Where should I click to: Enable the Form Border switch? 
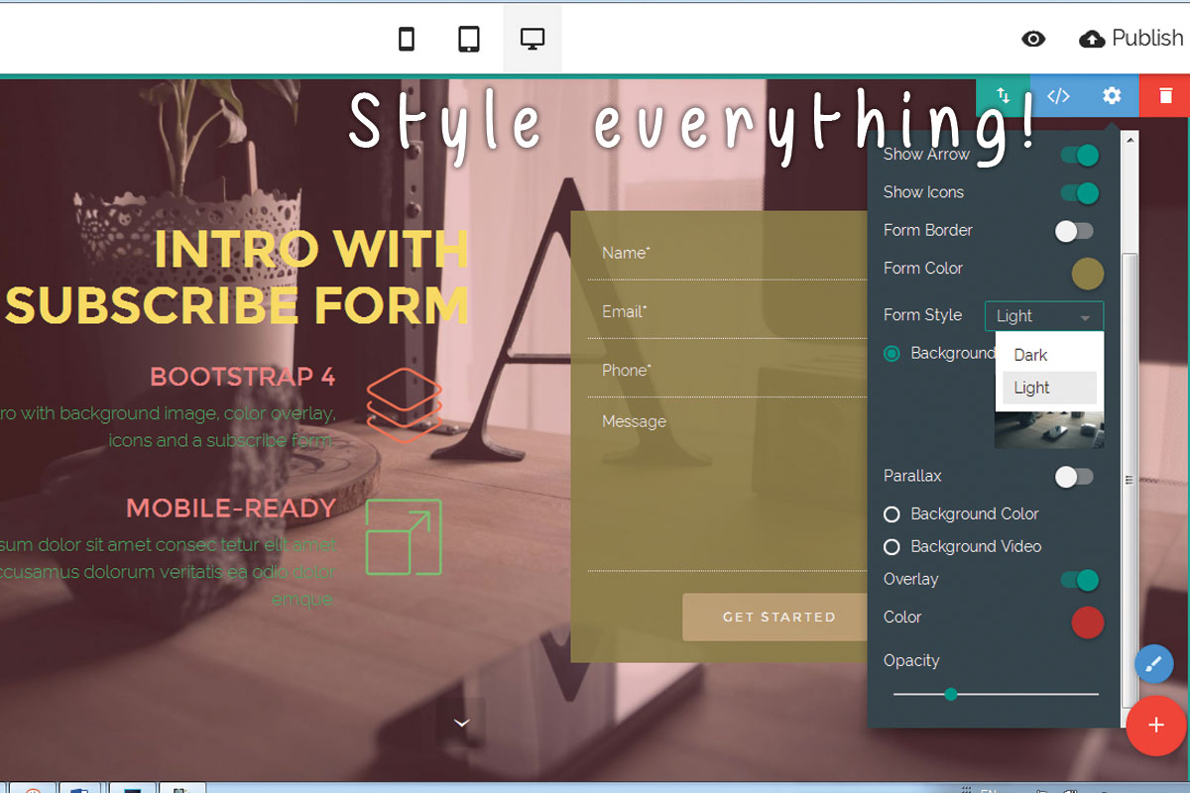tap(1074, 231)
